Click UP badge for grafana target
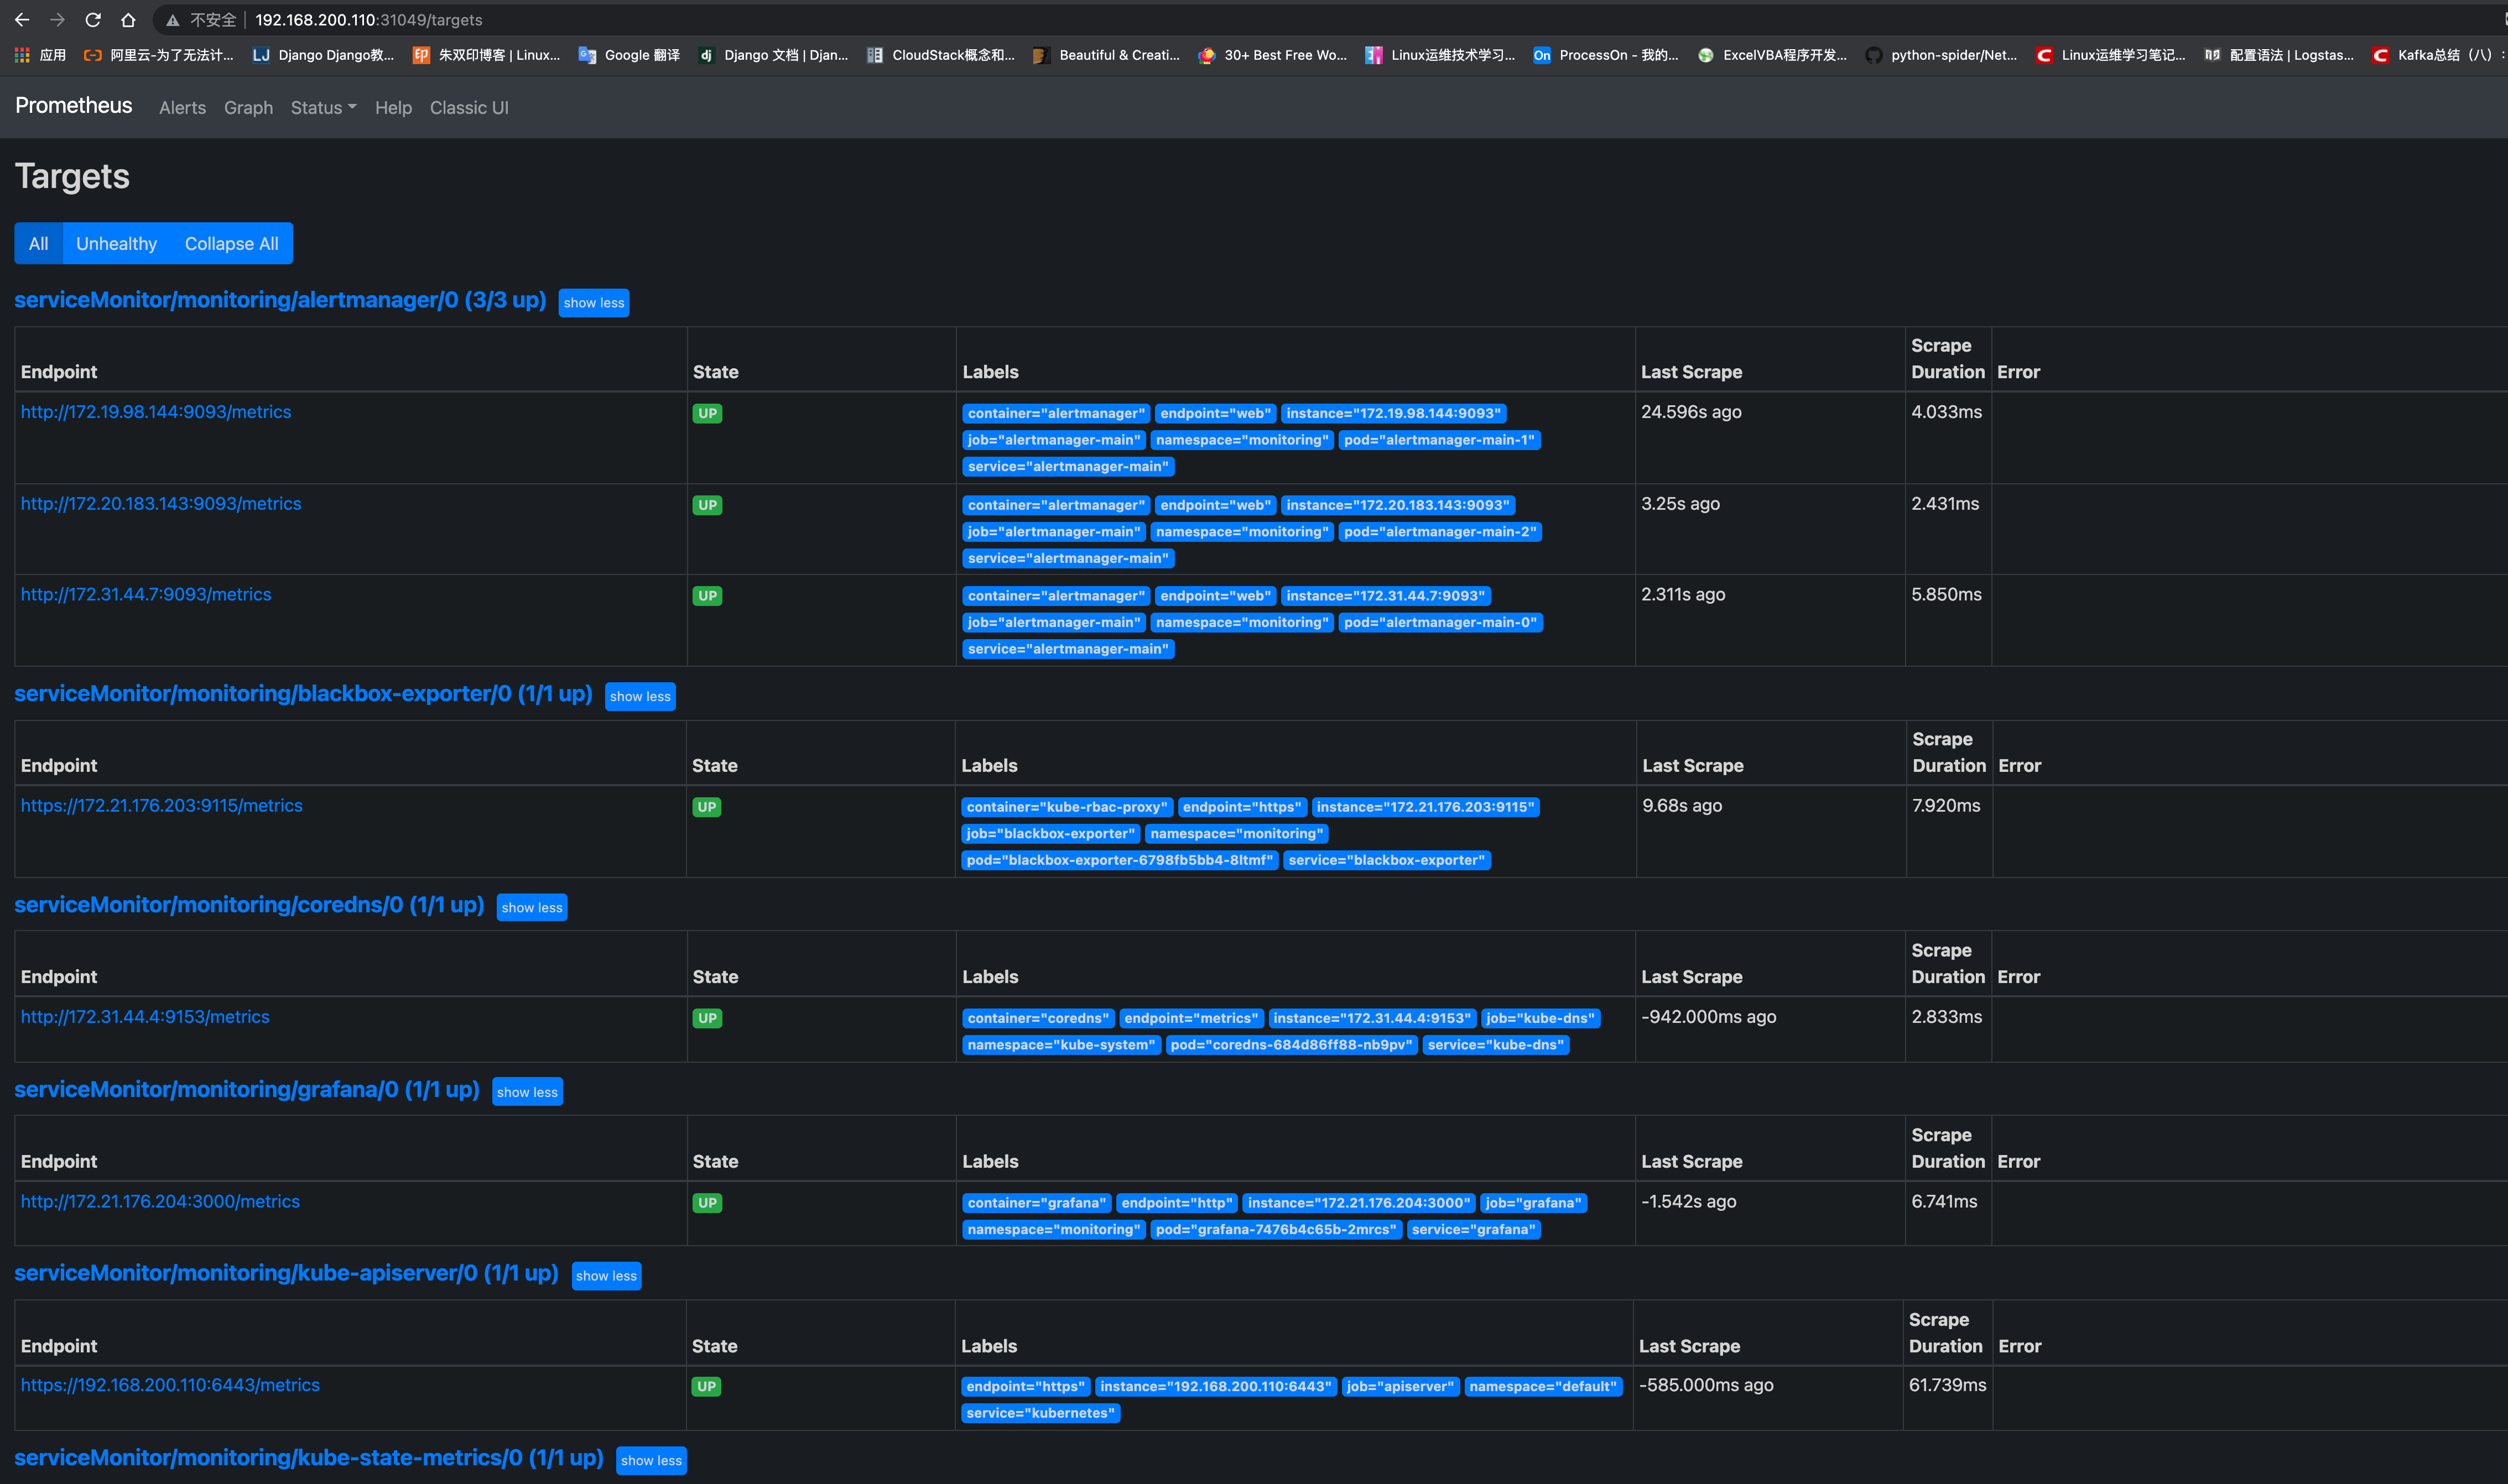The image size is (2508, 1484). [x=707, y=1204]
